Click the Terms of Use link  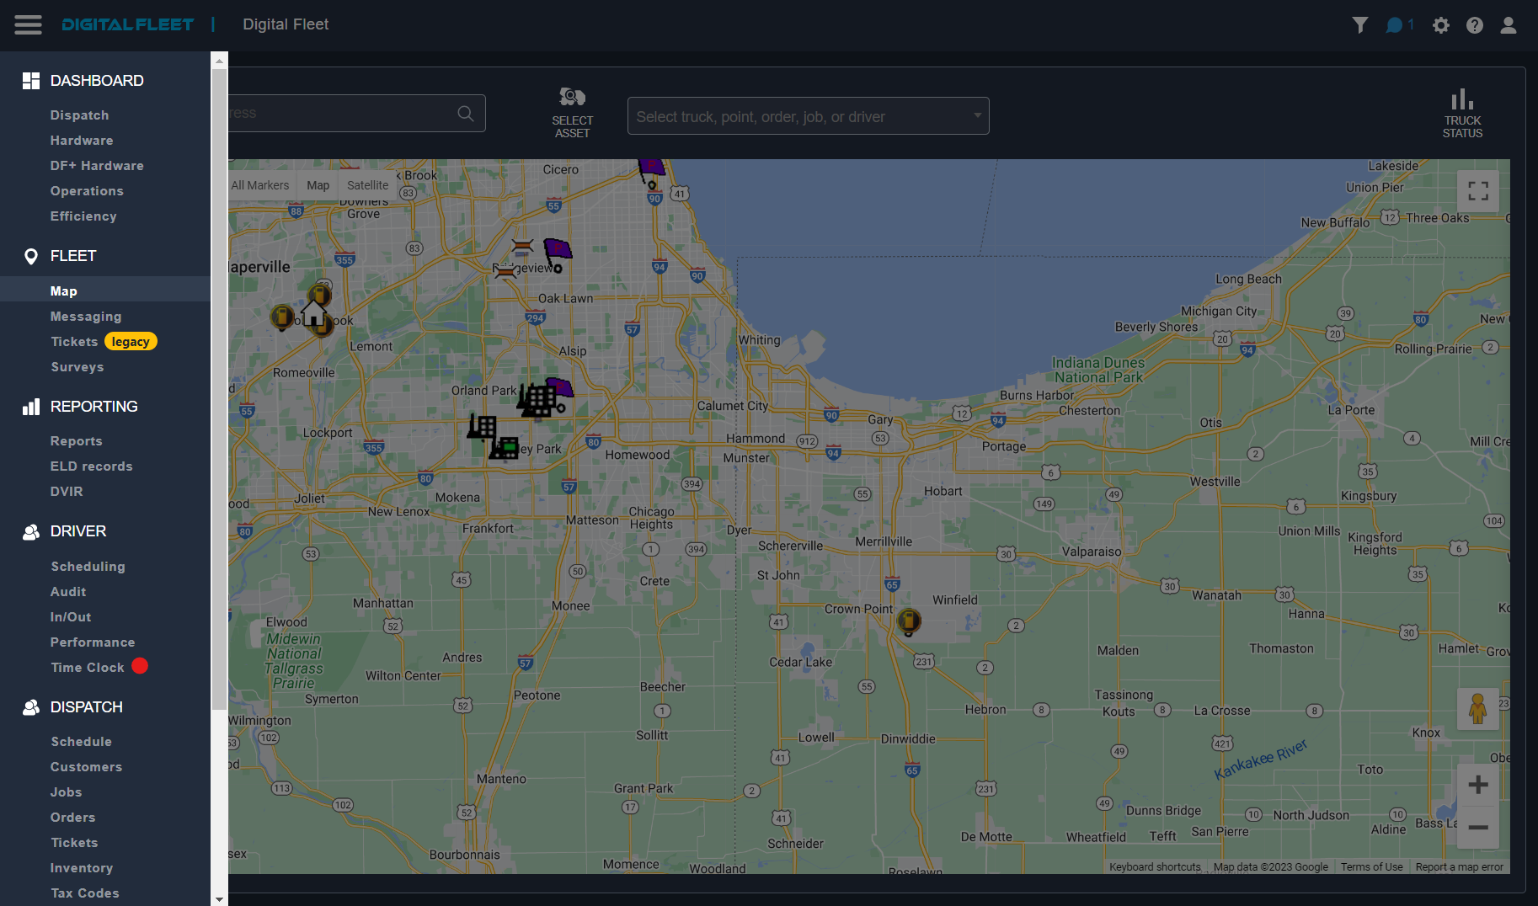coord(1372,866)
